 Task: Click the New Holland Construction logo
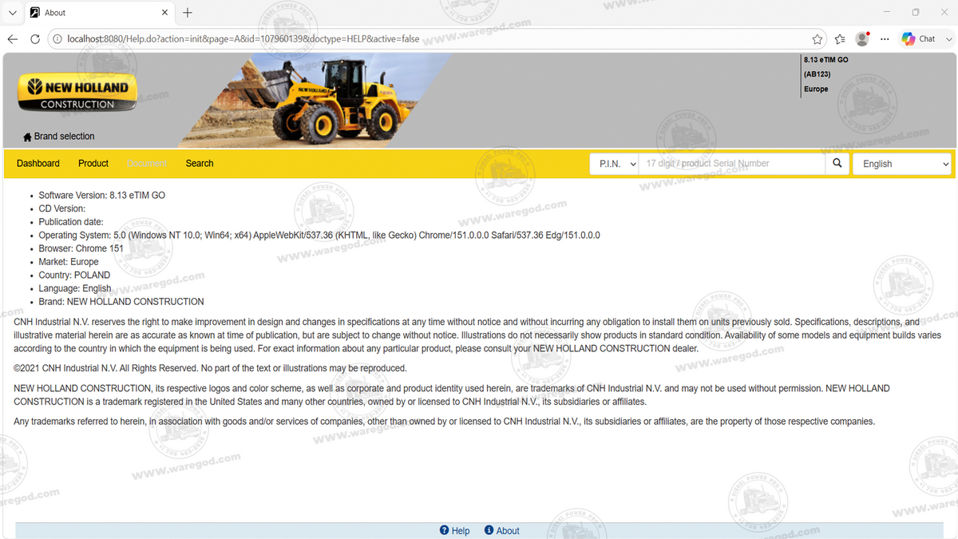coord(77,93)
